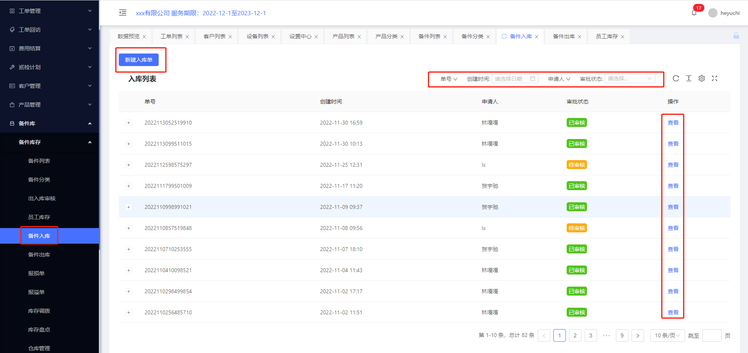The width and height of the screenshot is (748, 353).
Task: Close the 备件分类 tab
Action: point(488,37)
